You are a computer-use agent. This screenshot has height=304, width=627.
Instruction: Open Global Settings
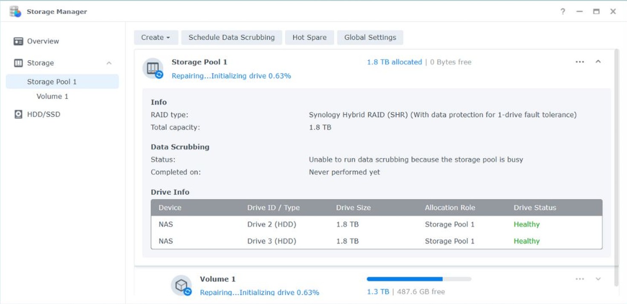pyautogui.click(x=370, y=37)
